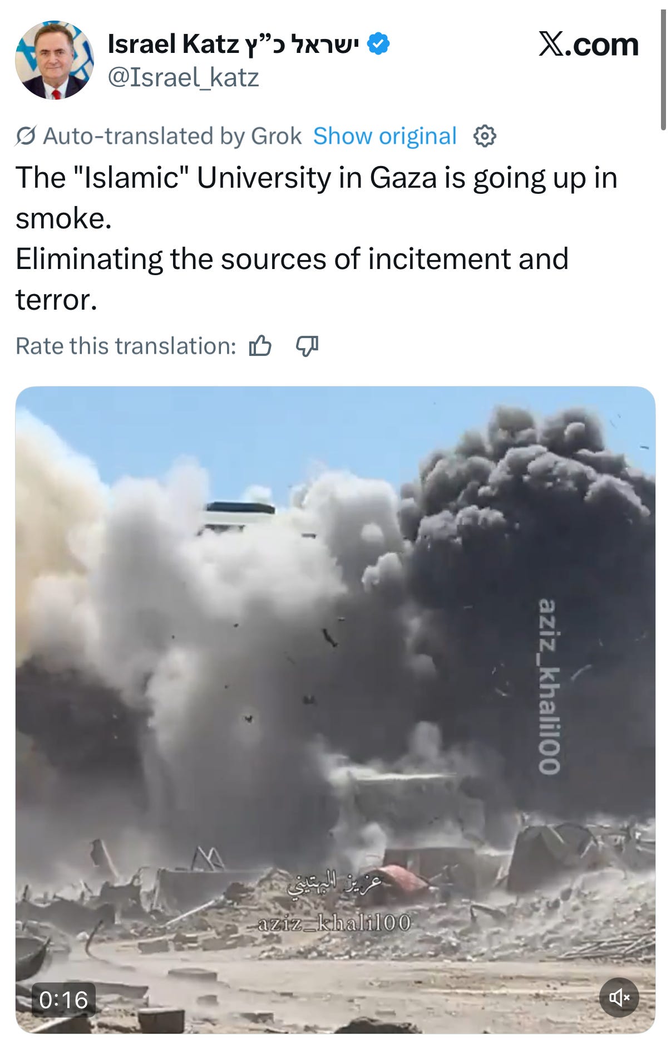Image resolution: width=671 pixels, height=1056 pixels.
Task: Click the blue verified badge
Action: [x=378, y=44]
